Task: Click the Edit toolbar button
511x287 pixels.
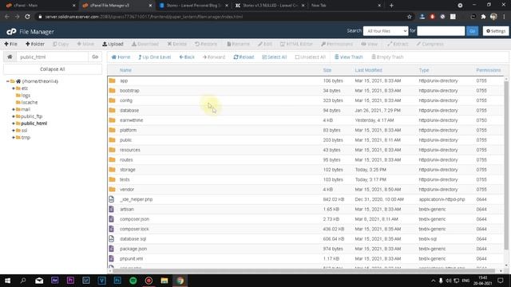Action: 265,44
